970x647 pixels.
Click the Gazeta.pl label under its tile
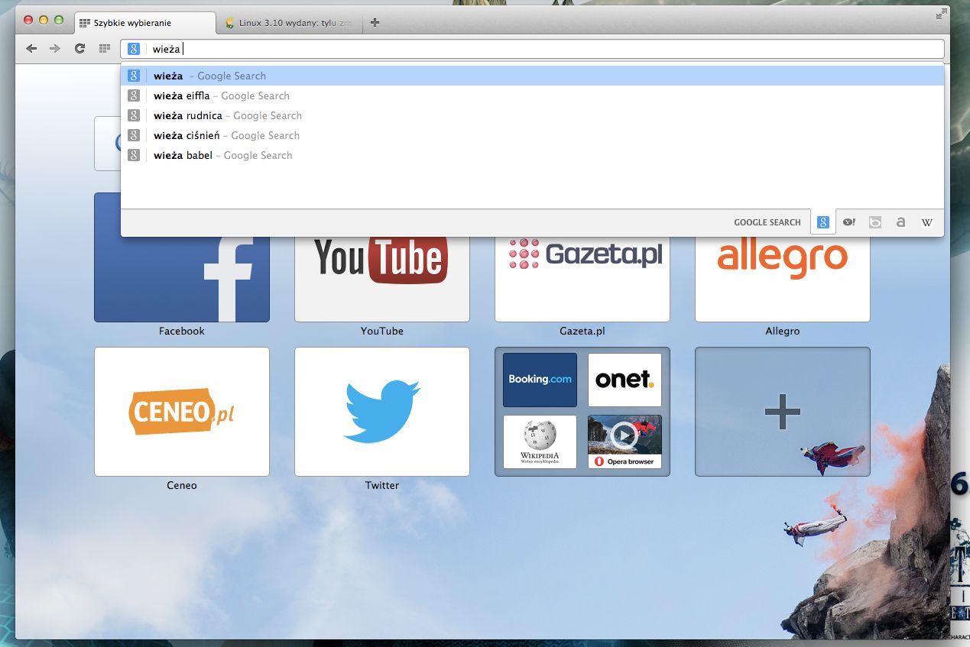coord(582,331)
